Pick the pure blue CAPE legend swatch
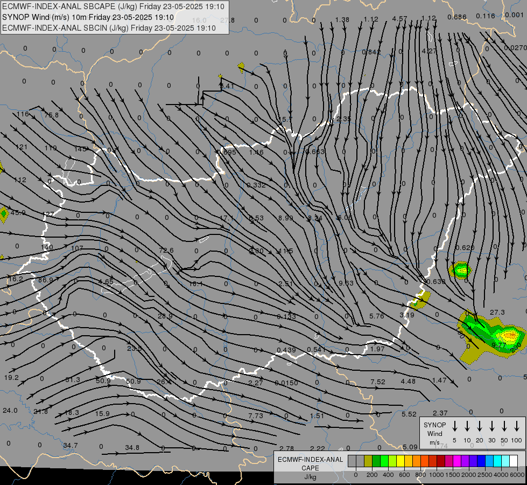 tap(481, 461)
